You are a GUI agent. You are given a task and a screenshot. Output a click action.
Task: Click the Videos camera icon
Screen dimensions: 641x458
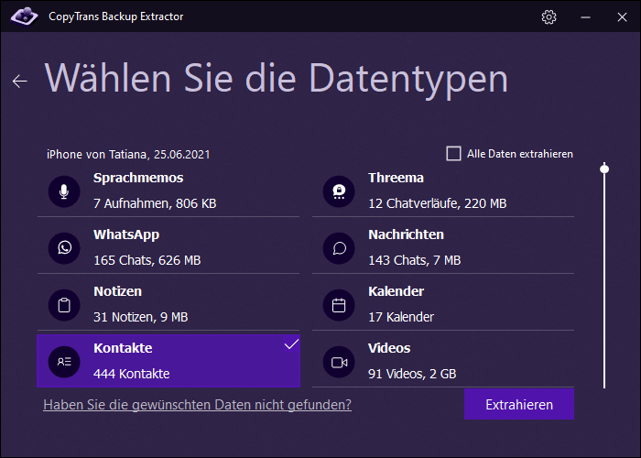(x=339, y=362)
